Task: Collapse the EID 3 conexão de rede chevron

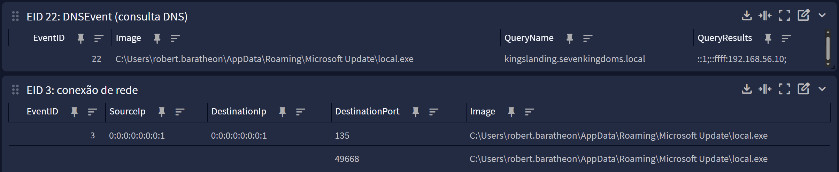Action: pos(822,89)
